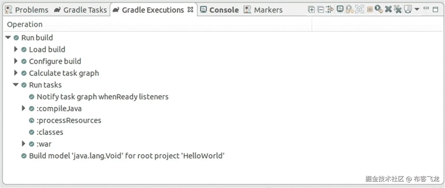
Task: Remove all terminated executions with double X
Action: [398, 9]
